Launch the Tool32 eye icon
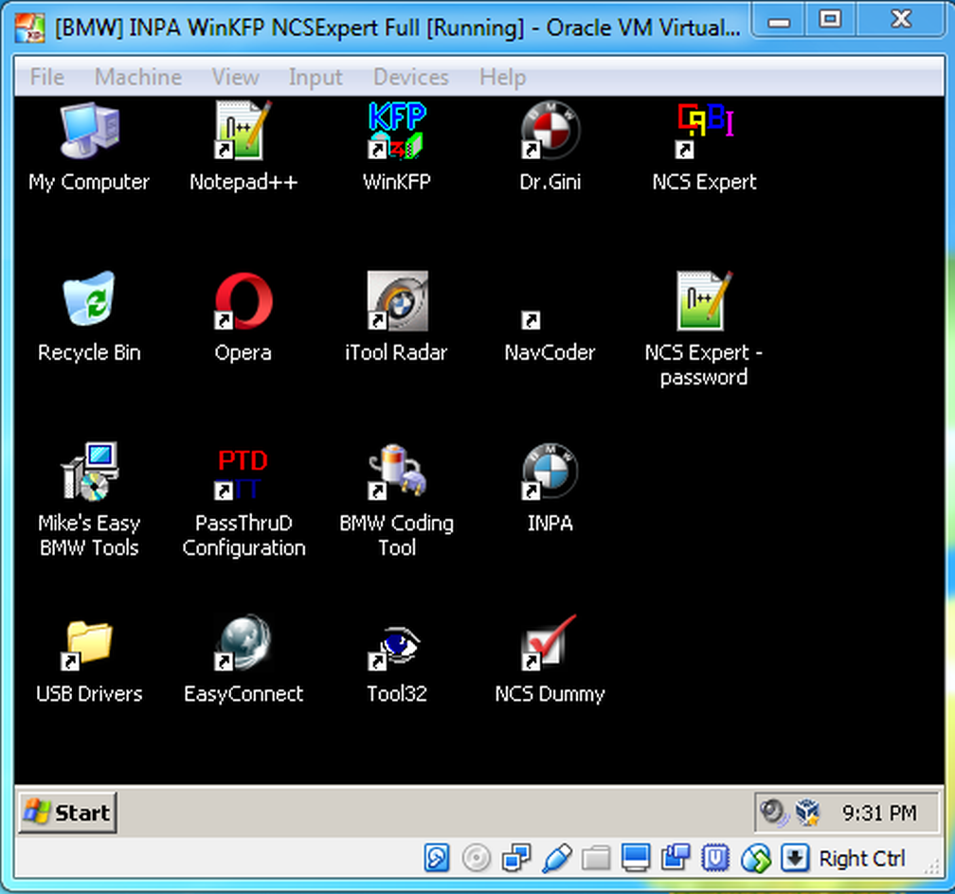955x894 pixels. point(396,645)
